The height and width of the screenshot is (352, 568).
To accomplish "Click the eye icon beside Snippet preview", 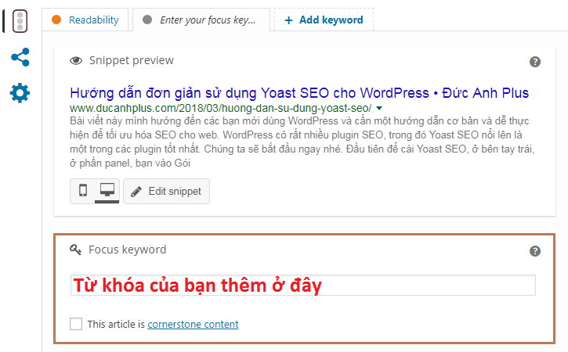I will pyautogui.click(x=76, y=61).
